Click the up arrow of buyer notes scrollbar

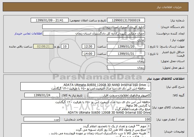click(149, 126)
